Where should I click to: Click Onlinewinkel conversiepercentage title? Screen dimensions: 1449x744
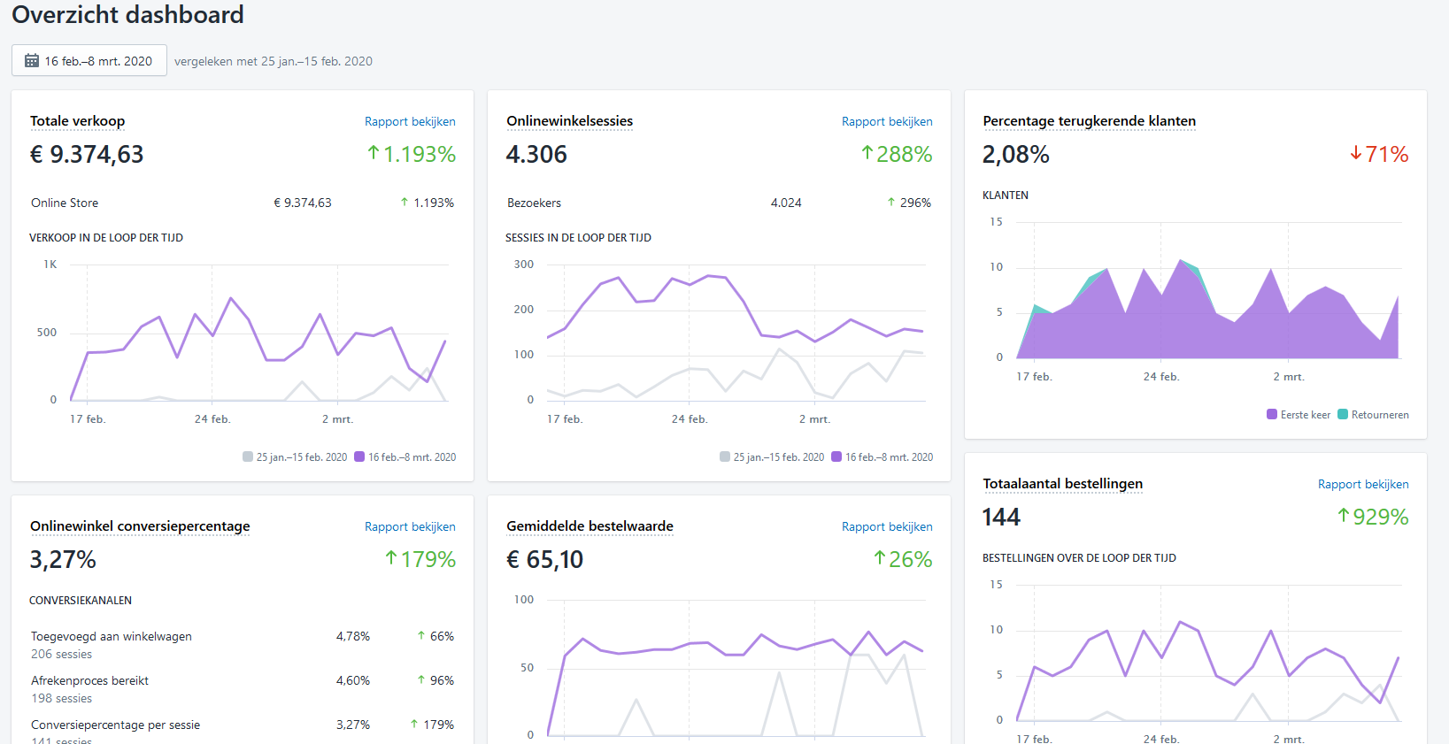click(x=140, y=526)
